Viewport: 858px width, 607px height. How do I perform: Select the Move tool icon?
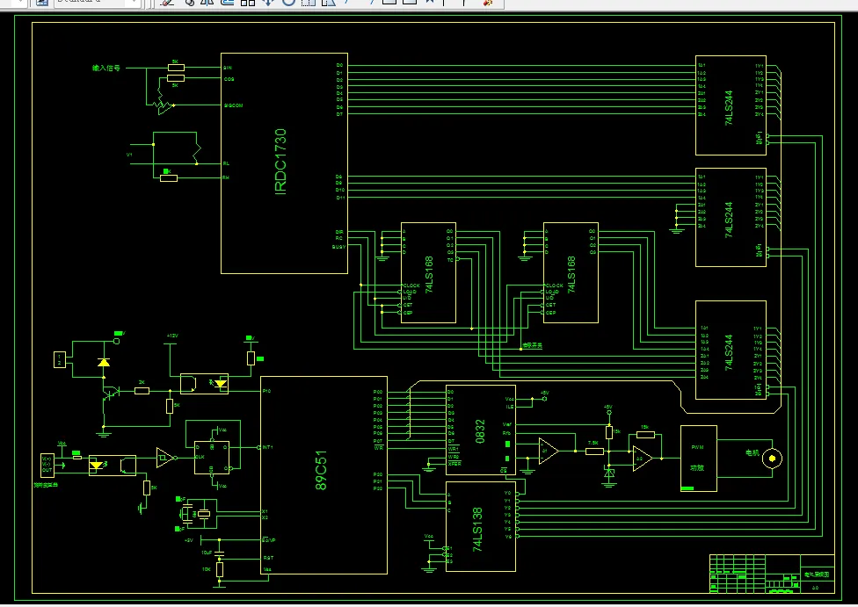[x=268, y=2]
